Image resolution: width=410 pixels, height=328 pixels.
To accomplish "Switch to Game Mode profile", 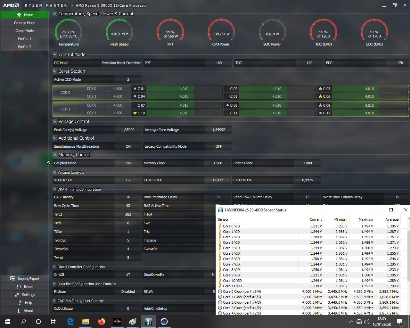I will 25,31.
